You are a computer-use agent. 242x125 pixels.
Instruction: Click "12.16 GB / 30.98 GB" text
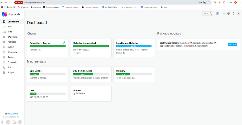click(x=126, y=78)
